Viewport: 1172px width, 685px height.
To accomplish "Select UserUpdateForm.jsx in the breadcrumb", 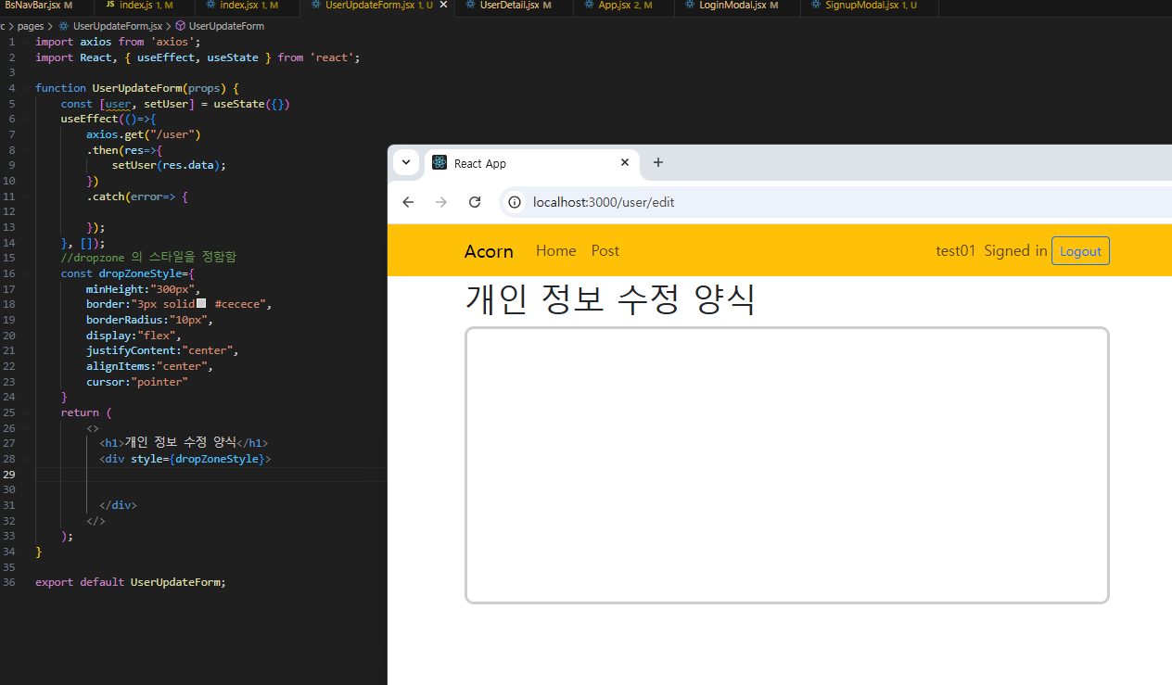I will point(117,26).
